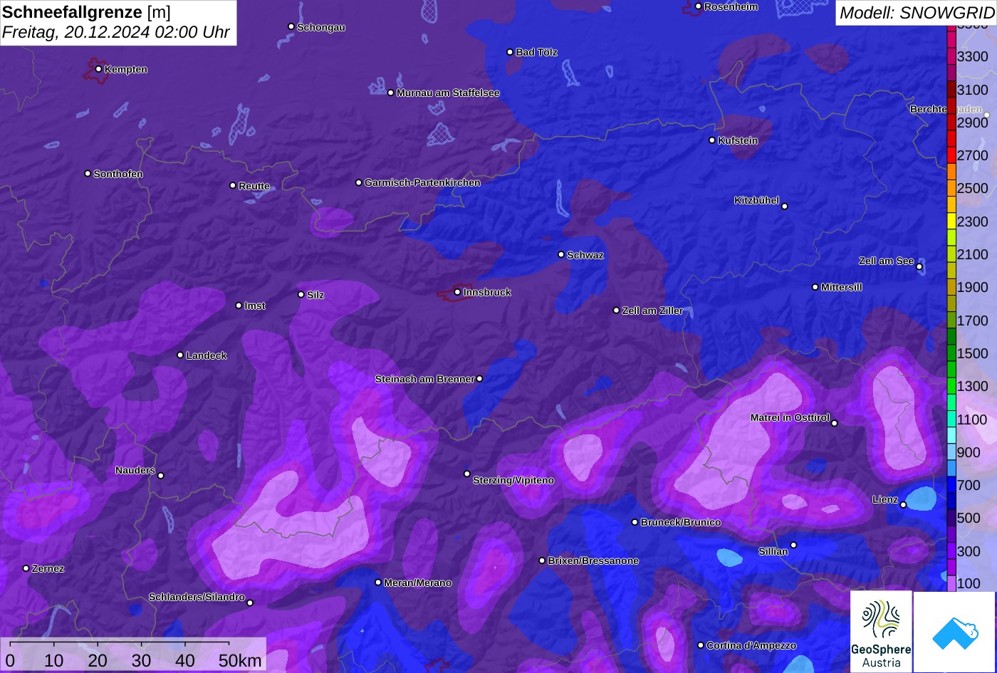Click the Zell am See marker dot
This screenshot has width=997, height=673.
(919, 267)
